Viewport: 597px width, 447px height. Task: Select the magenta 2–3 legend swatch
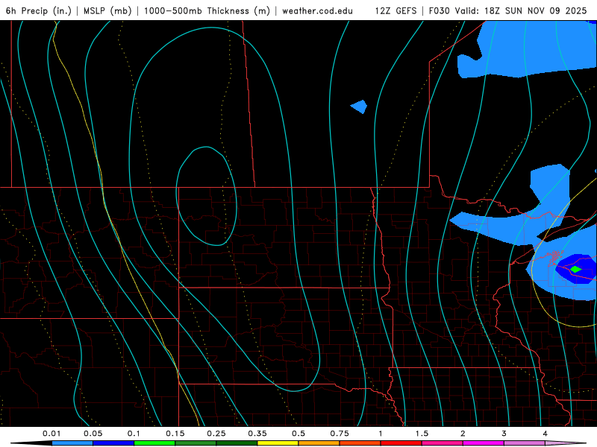[x=484, y=443]
